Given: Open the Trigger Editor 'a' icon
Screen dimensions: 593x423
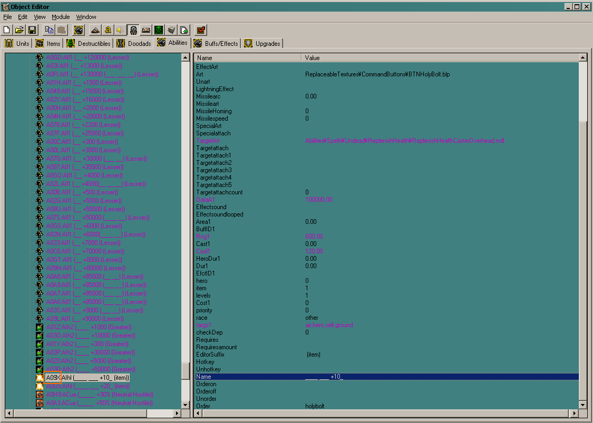Looking at the screenshot, I should (108, 30).
